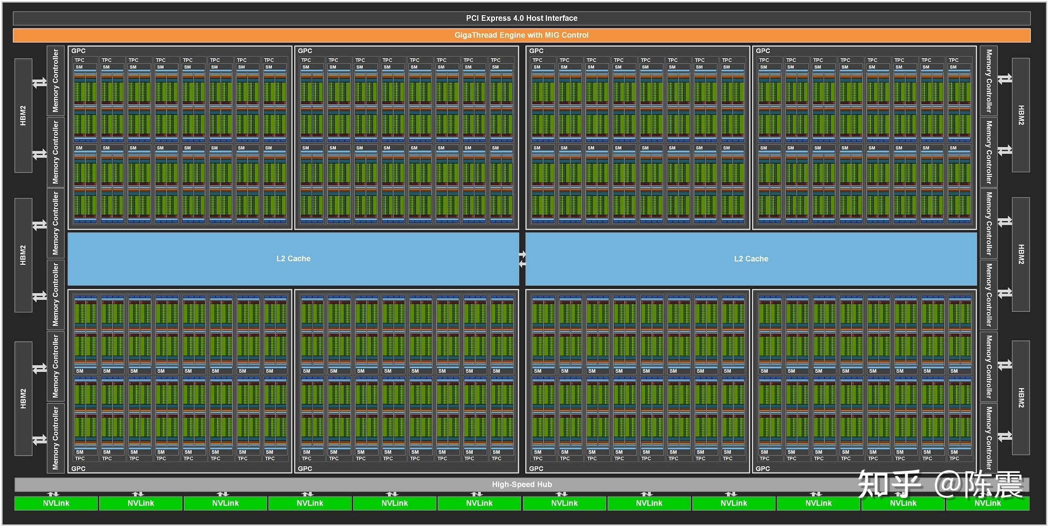The image size is (1052, 529).
Task: Click the GPC label of the top-left GPC
Action: (x=78, y=51)
